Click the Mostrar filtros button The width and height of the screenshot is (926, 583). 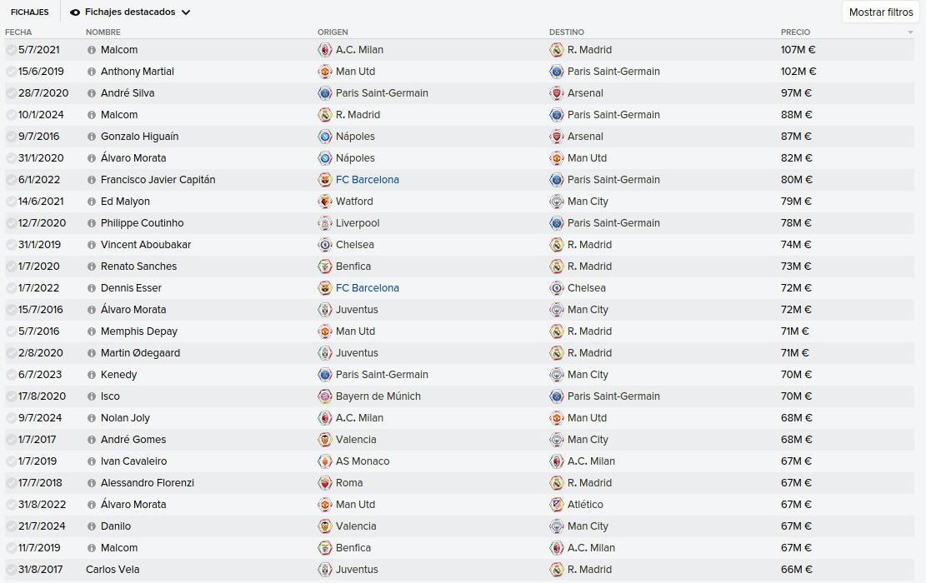(x=880, y=12)
